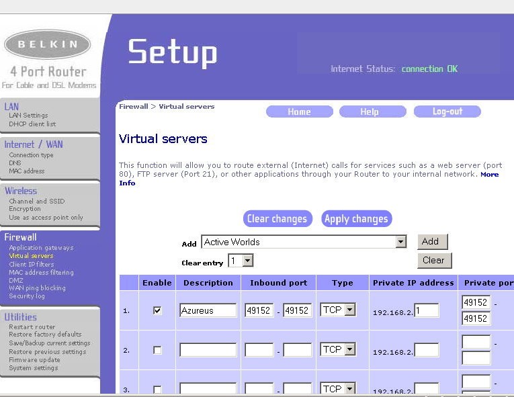The width and height of the screenshot is (514, 397).
Task: Tick the Enable checkbox for row 2
Action: pyautogui.click(x=157, y=350)
